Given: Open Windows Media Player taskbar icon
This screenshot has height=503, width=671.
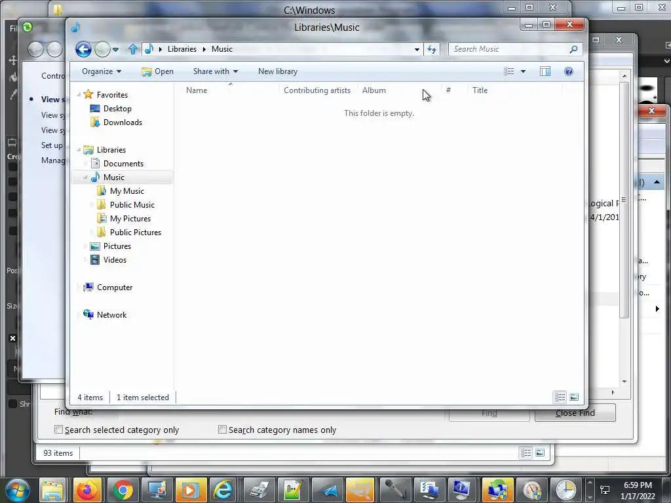Looking at the screenshot, I should click(x=190, y=490).
